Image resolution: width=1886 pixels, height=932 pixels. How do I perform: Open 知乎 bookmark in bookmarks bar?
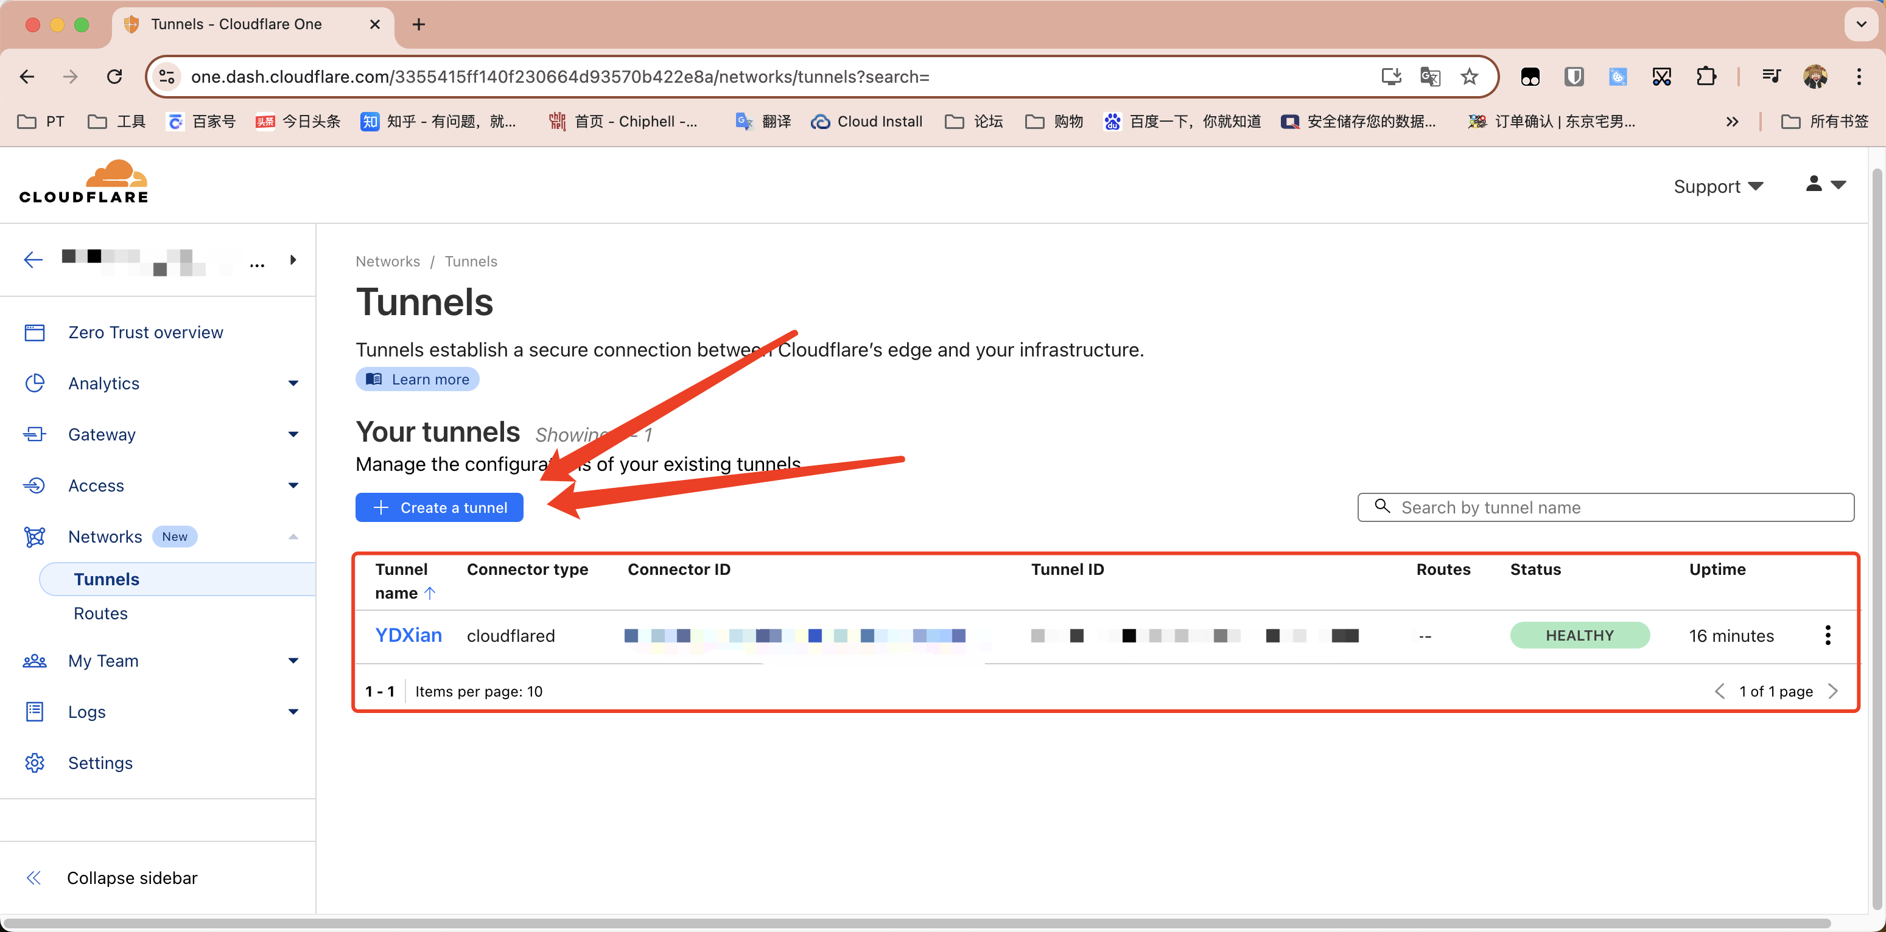coord(438,122)
